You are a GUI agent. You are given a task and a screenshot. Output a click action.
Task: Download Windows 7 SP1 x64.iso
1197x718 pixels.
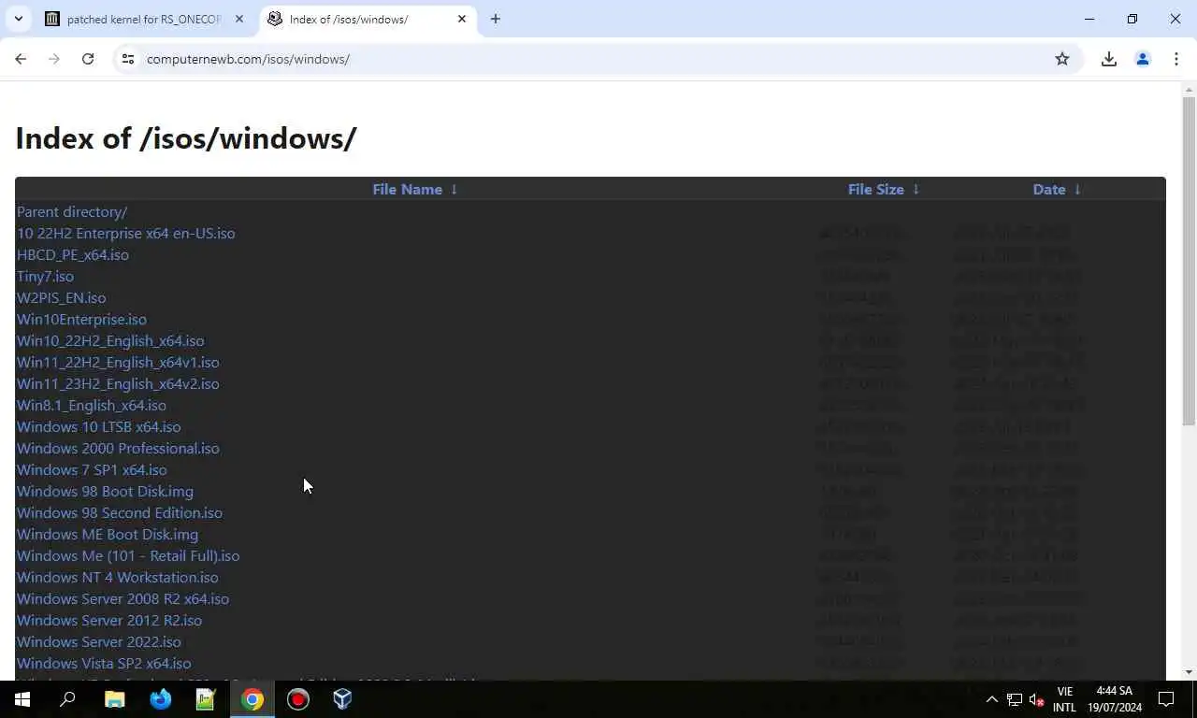pos(92,469)
